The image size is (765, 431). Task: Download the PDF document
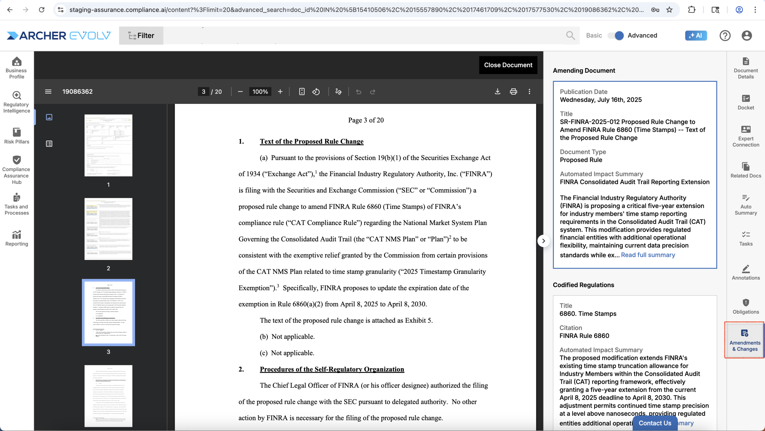(498, 92)
